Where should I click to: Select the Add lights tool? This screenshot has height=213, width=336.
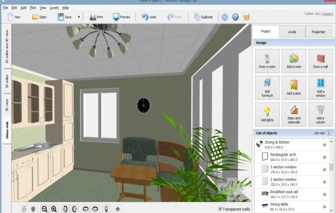(x=267, y=114)
